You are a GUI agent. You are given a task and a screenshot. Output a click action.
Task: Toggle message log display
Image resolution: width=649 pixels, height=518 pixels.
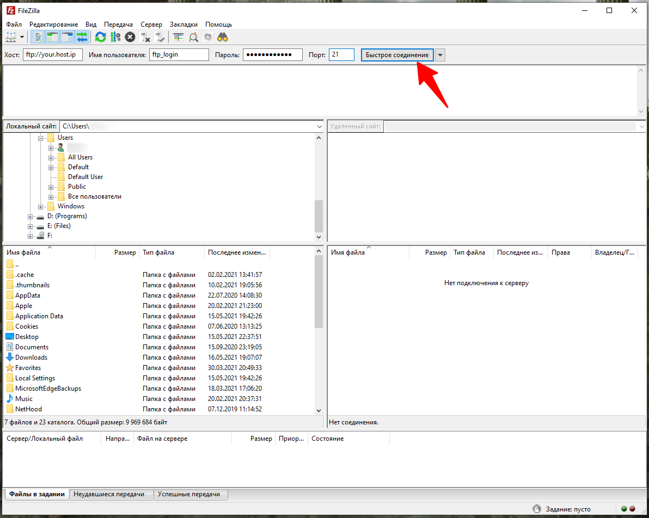39,37
